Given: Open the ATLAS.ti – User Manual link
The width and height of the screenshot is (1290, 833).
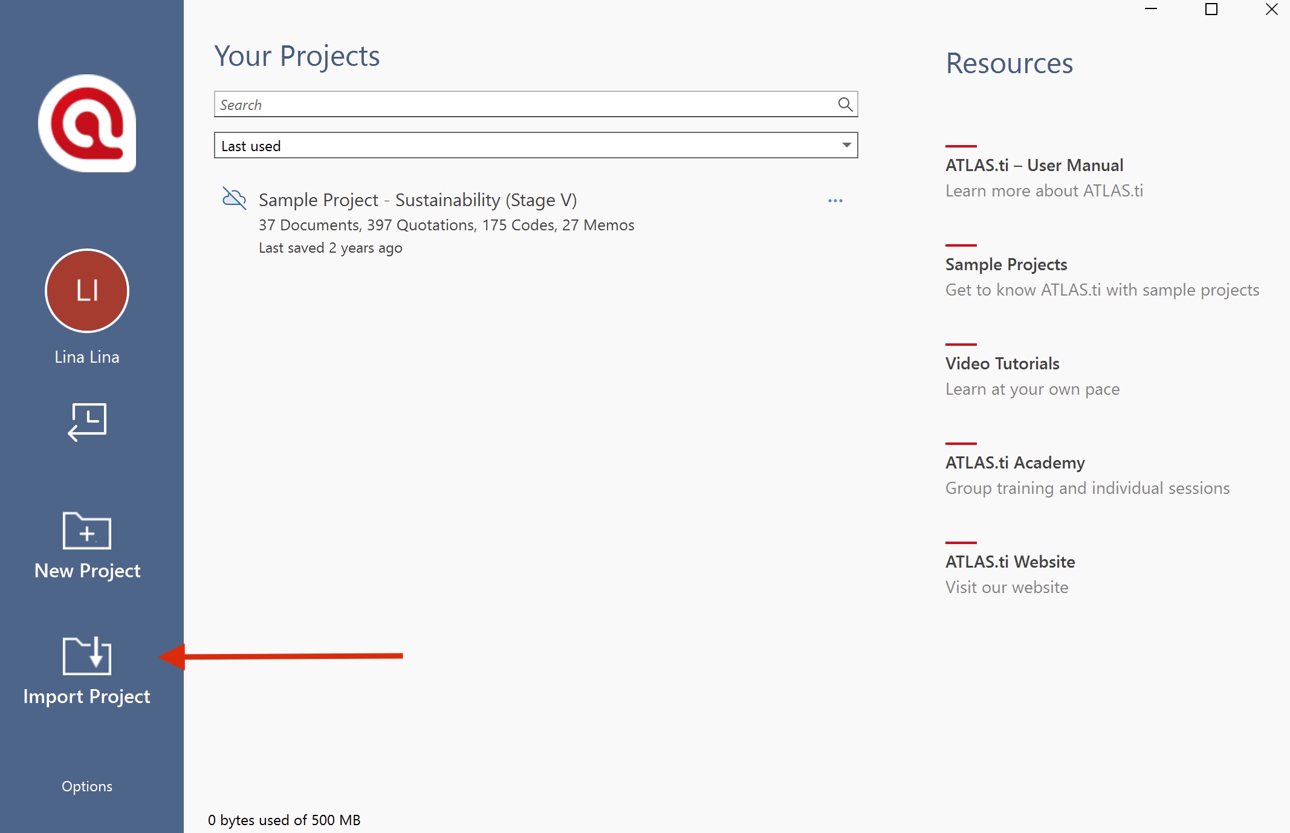Looking at the screenshot, I should 1034,165.
